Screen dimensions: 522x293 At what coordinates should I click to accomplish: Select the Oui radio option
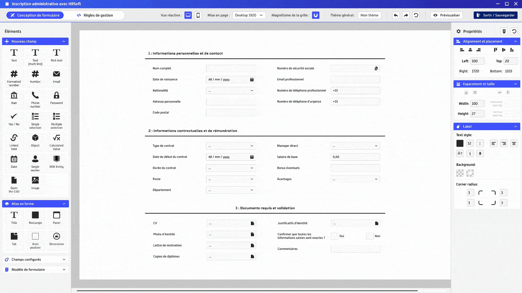pos(334,236)
